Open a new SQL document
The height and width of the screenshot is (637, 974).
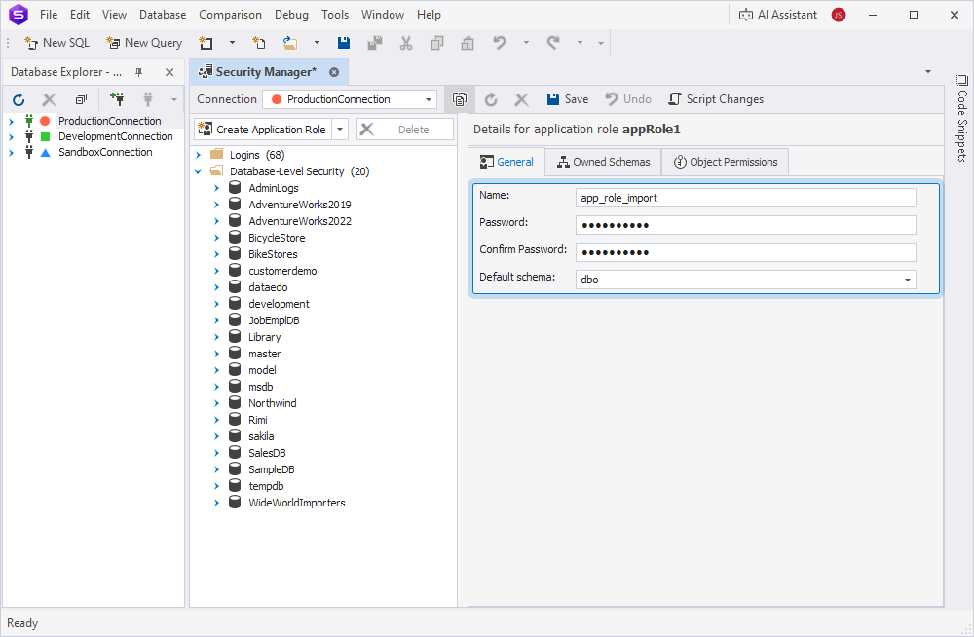click(56, 43)
